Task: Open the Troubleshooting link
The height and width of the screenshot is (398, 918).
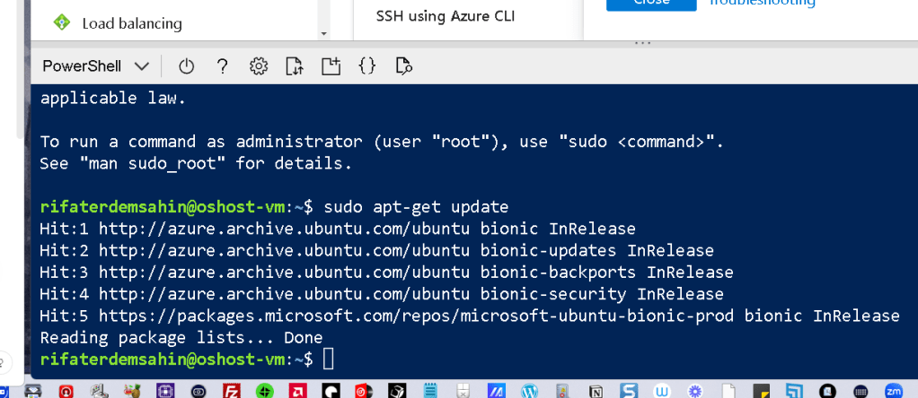Action: pyautogui.click(x=763, y=3)
